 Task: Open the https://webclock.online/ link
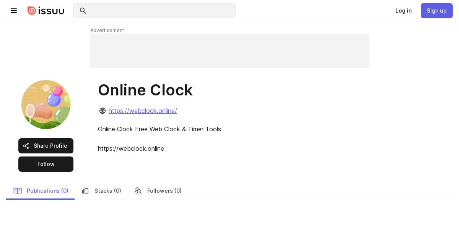[x=143, y=111]
